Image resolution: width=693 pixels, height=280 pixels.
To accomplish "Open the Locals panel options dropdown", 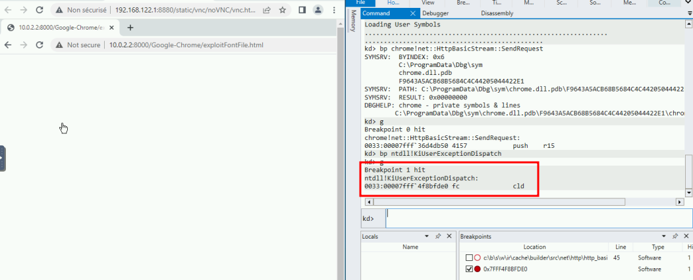I will (x=426, y=237).
